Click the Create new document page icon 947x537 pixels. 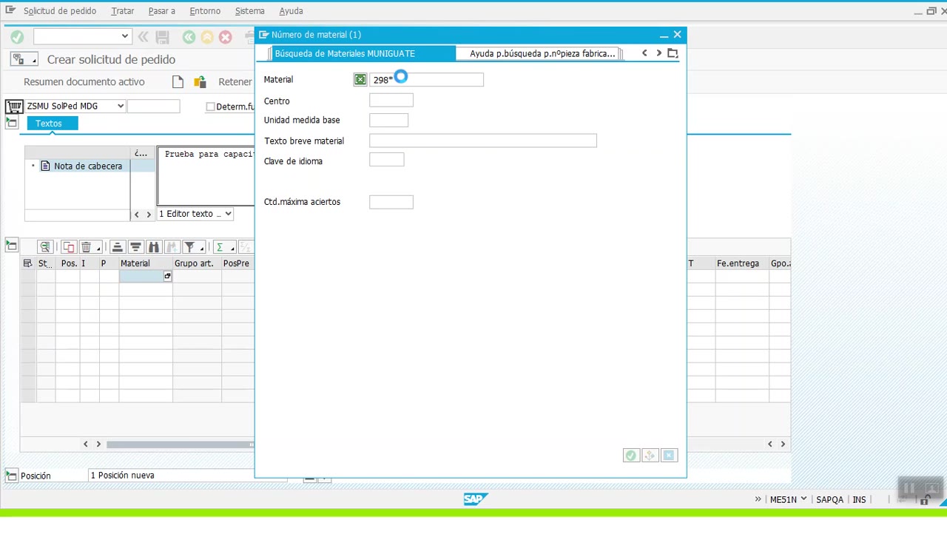(x=178, y=82)
